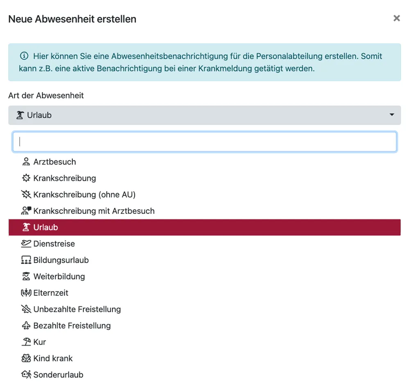Choose the Kind krank option
Viewport: 411px width, 390px height.
click(53, 358)
